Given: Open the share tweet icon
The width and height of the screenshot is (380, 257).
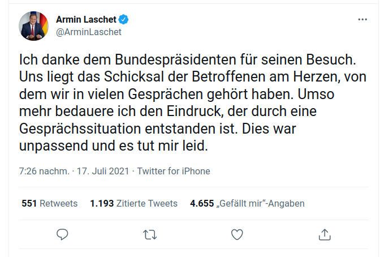Looking at the screenshot, I should coord(325,234).
